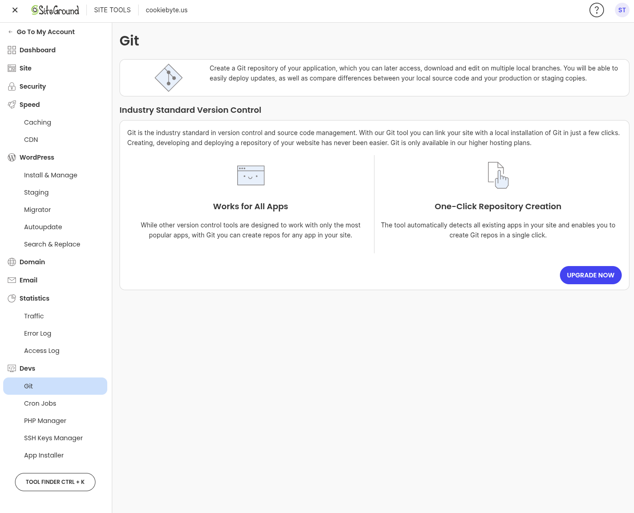Go To My Account link
This screenshot has height=513, width=634.
[45, 32]
